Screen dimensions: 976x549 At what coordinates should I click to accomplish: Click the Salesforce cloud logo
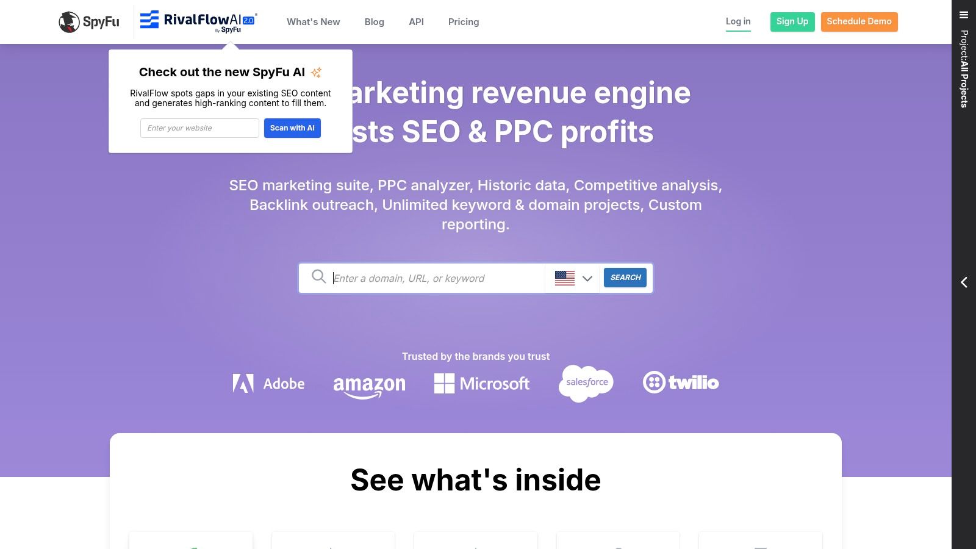tap(586, 383)
